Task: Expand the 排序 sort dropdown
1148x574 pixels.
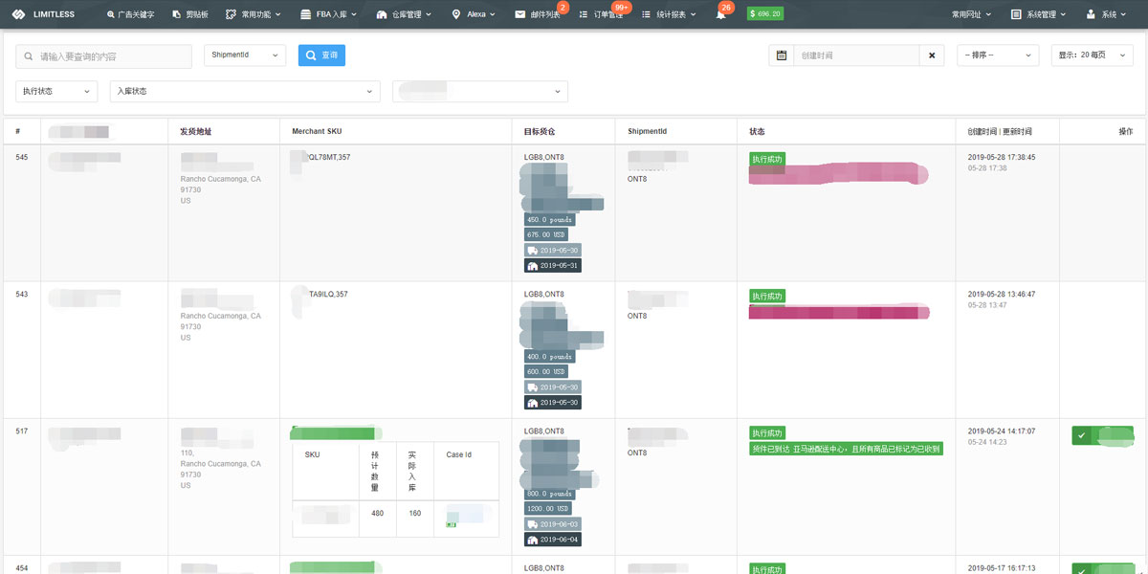Action: pyautogui.click(x=997, y=55)
